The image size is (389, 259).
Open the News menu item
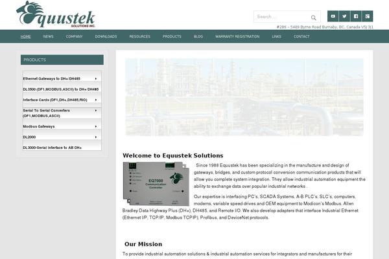point(48,36)
